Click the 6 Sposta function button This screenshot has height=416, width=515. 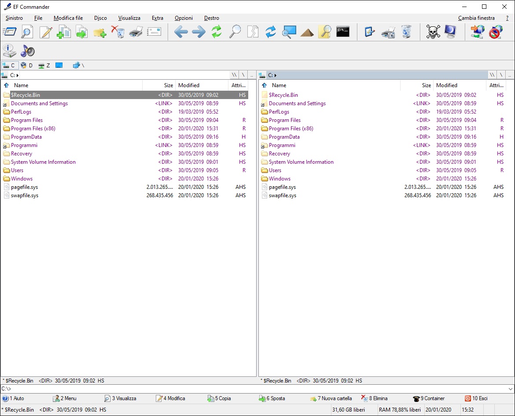[x=272, y=398]
